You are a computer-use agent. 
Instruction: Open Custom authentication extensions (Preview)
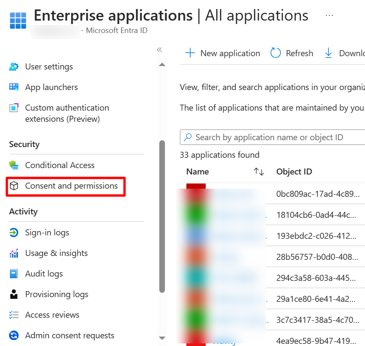pos(67,113)
